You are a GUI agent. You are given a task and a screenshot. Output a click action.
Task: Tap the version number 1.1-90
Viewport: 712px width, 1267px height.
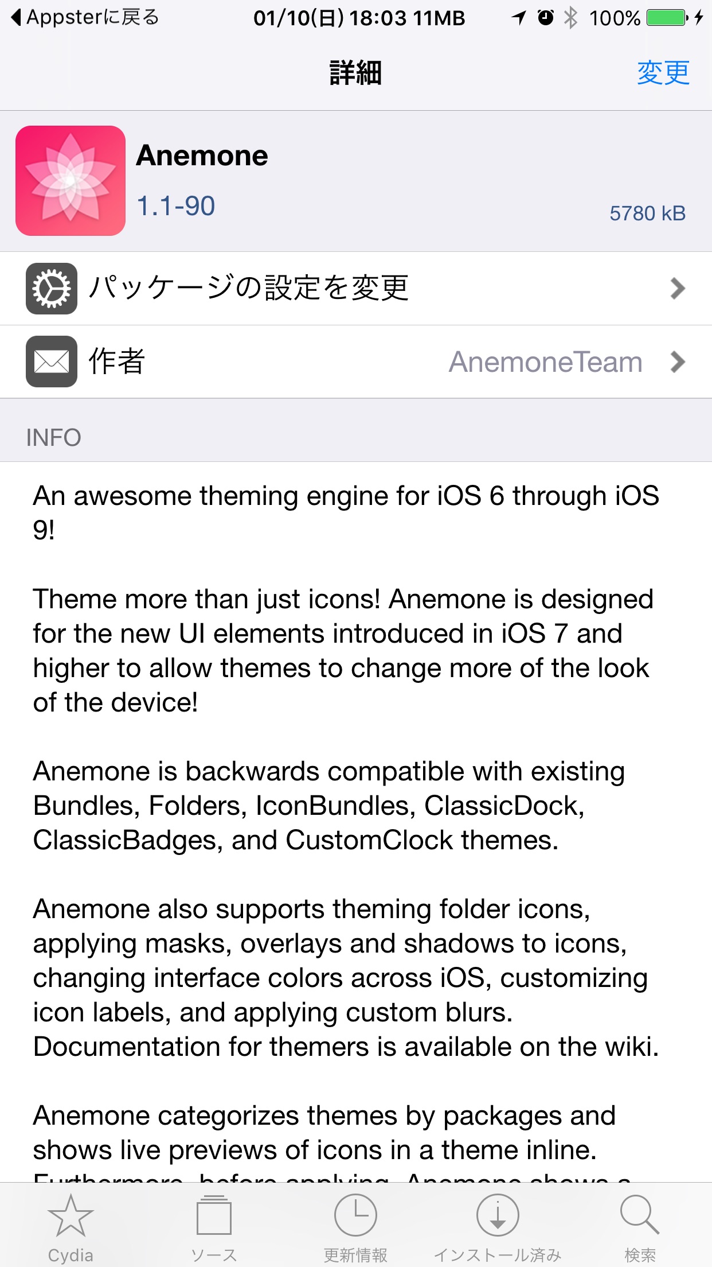[176, 206]
